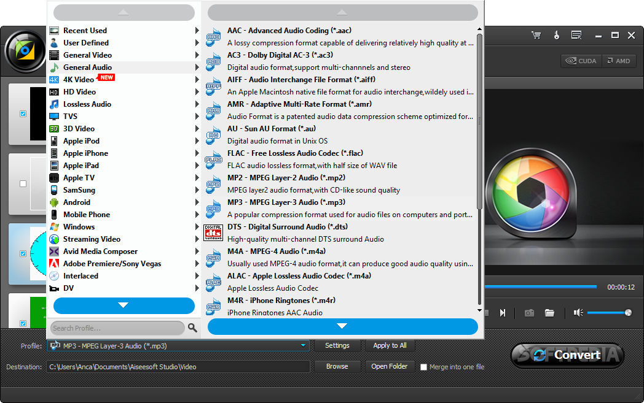644x403 pixels.
Task: Expand the Apple iPhone submenu arrow
Action: 197,153
